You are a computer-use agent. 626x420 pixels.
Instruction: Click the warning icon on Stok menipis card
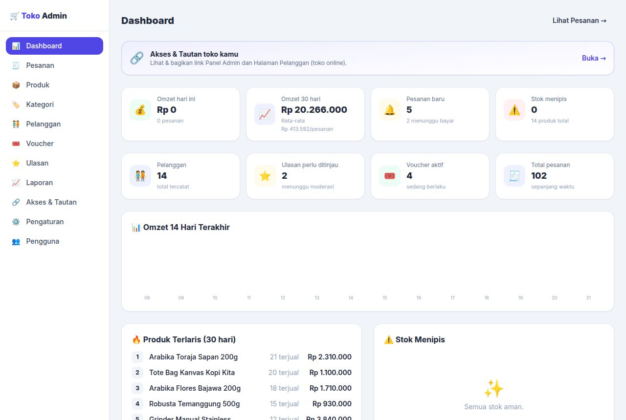click(x=514, y=110)
